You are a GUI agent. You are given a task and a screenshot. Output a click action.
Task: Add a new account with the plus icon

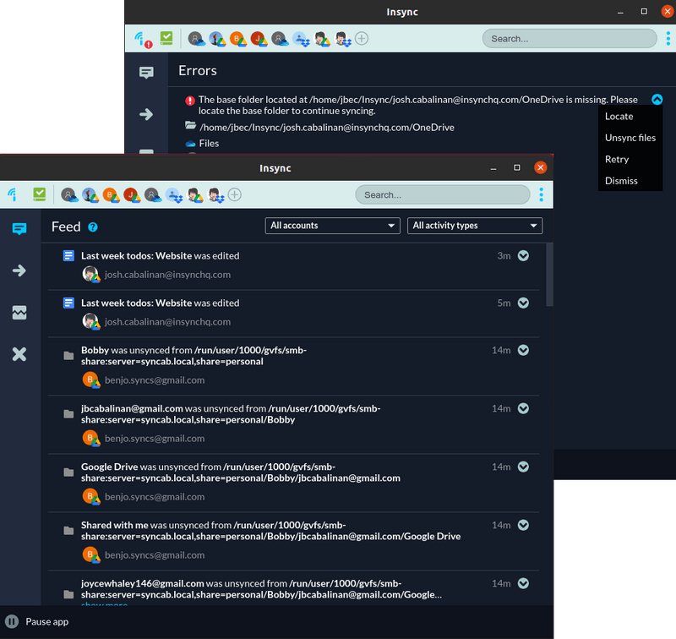click(235, 194)
